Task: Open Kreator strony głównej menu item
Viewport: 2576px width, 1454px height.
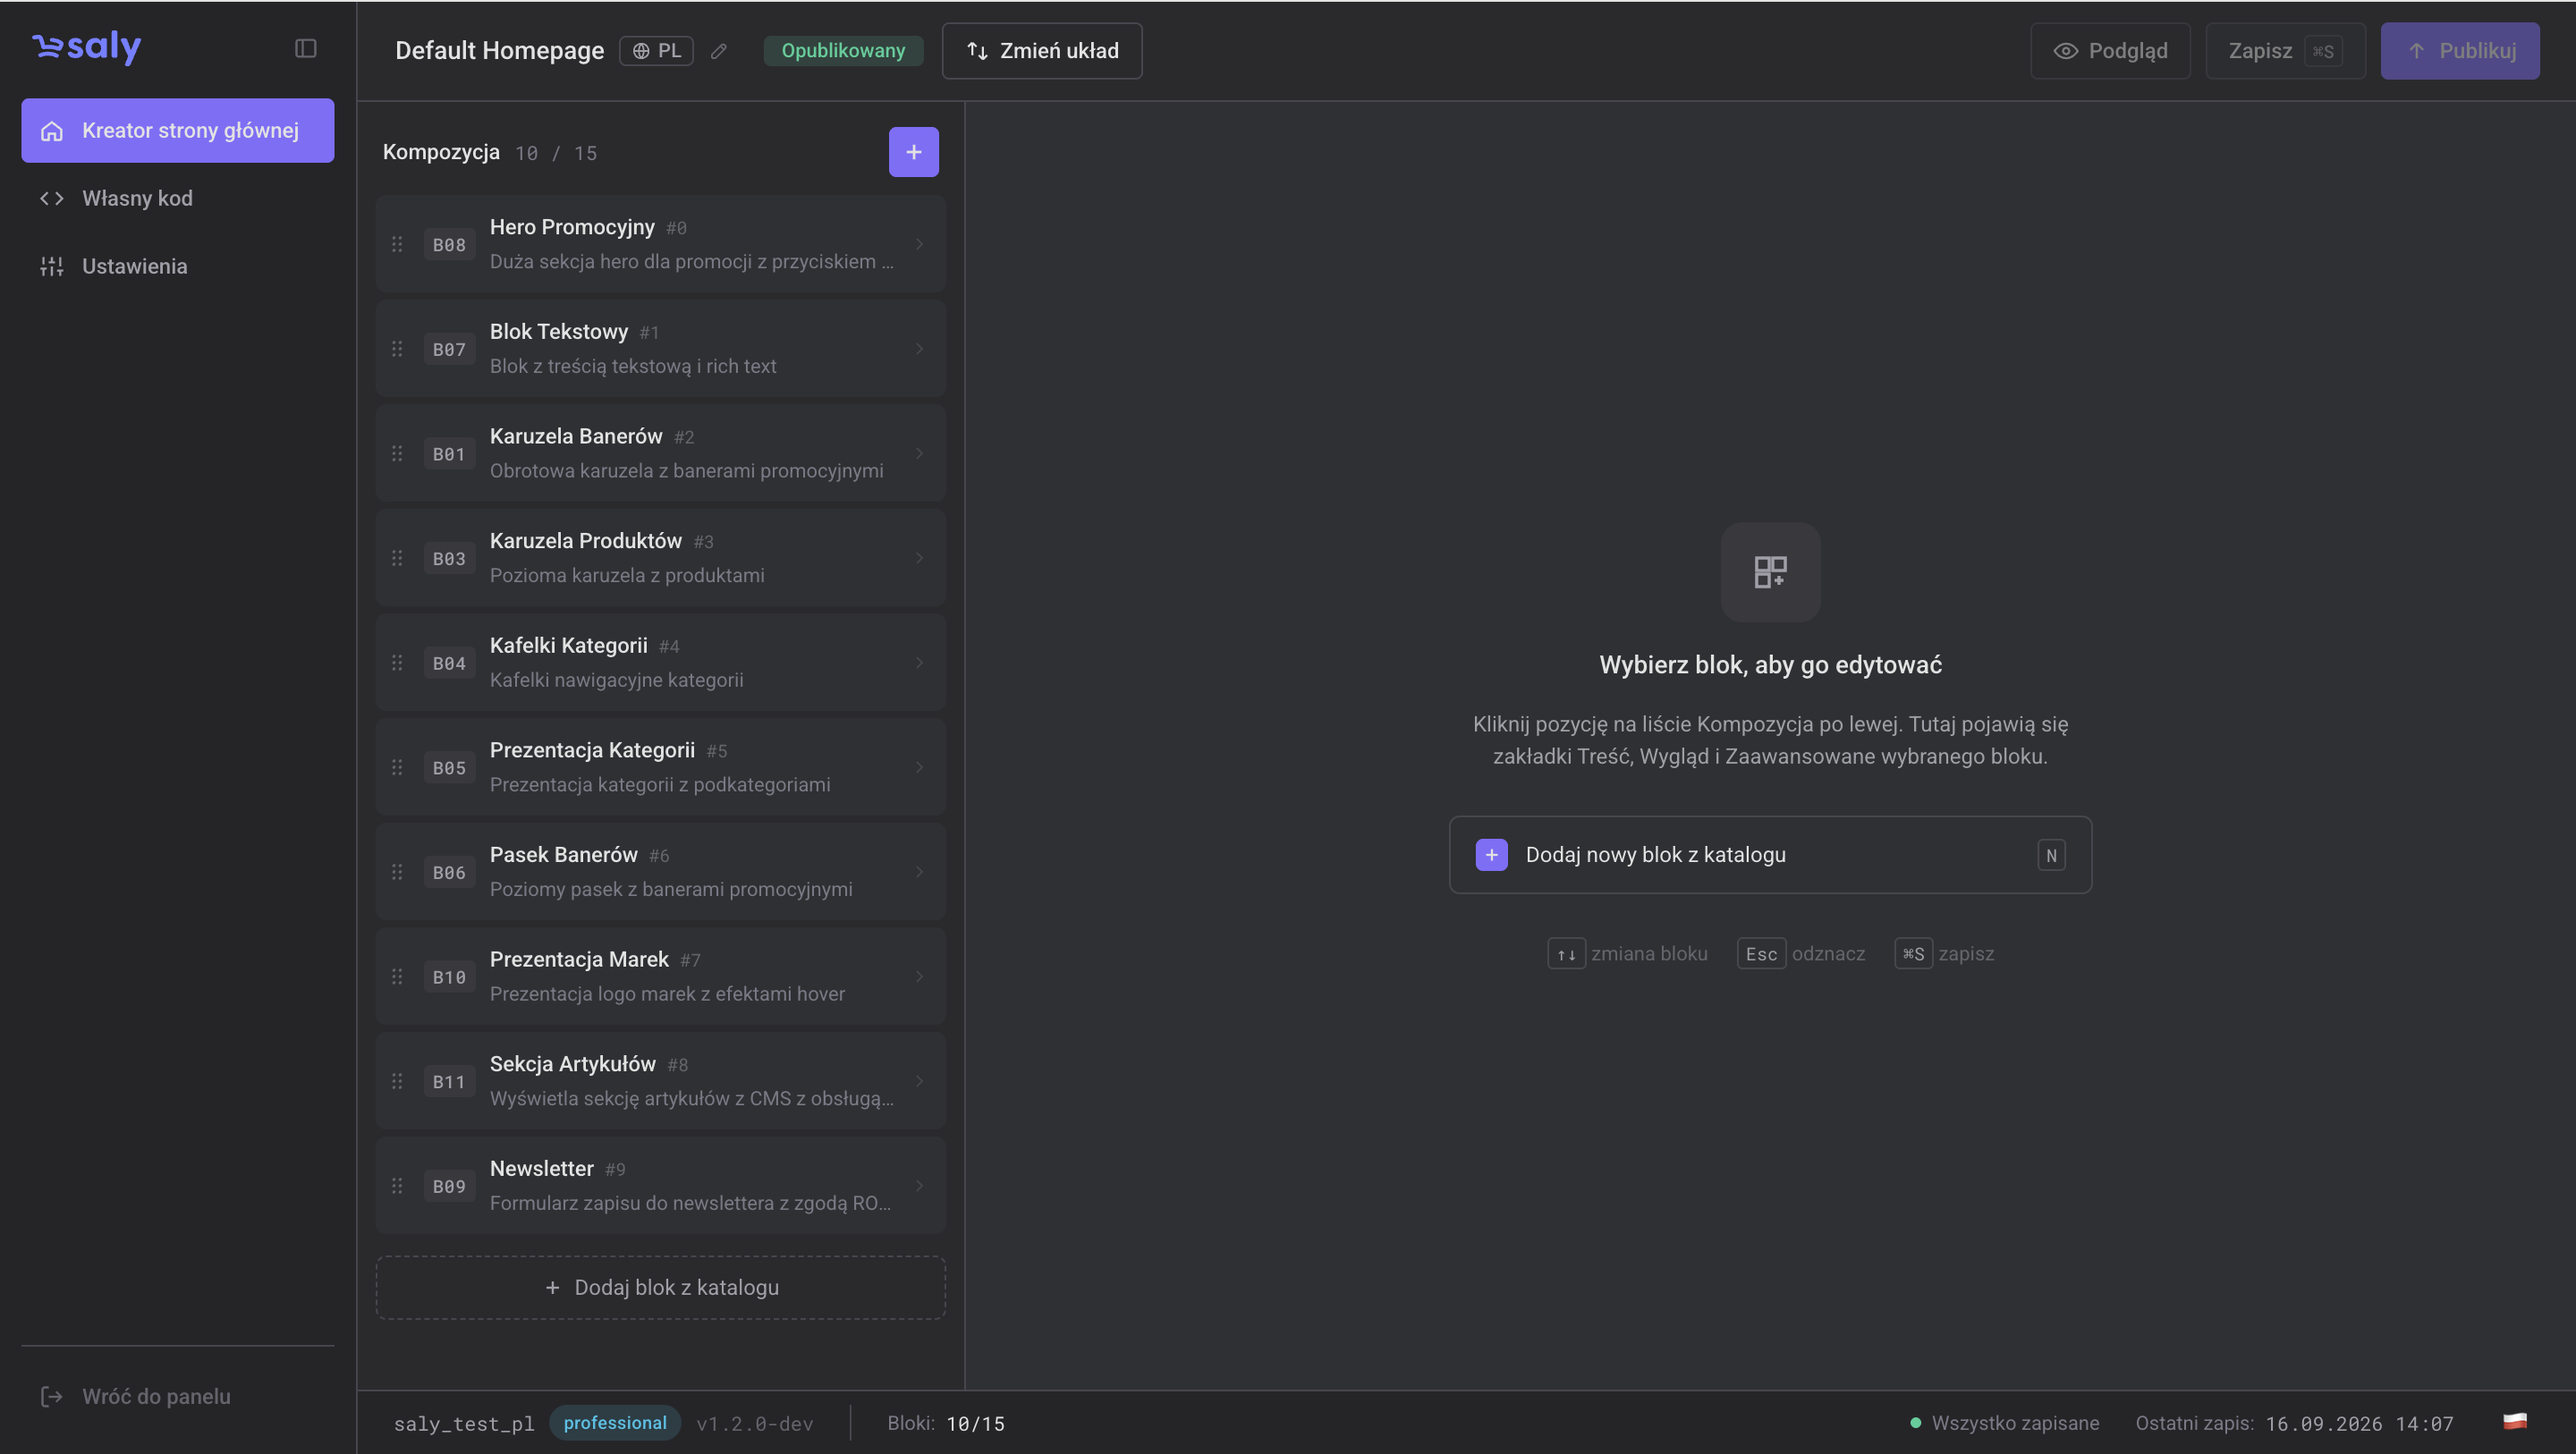Action: tap(178, 130)
